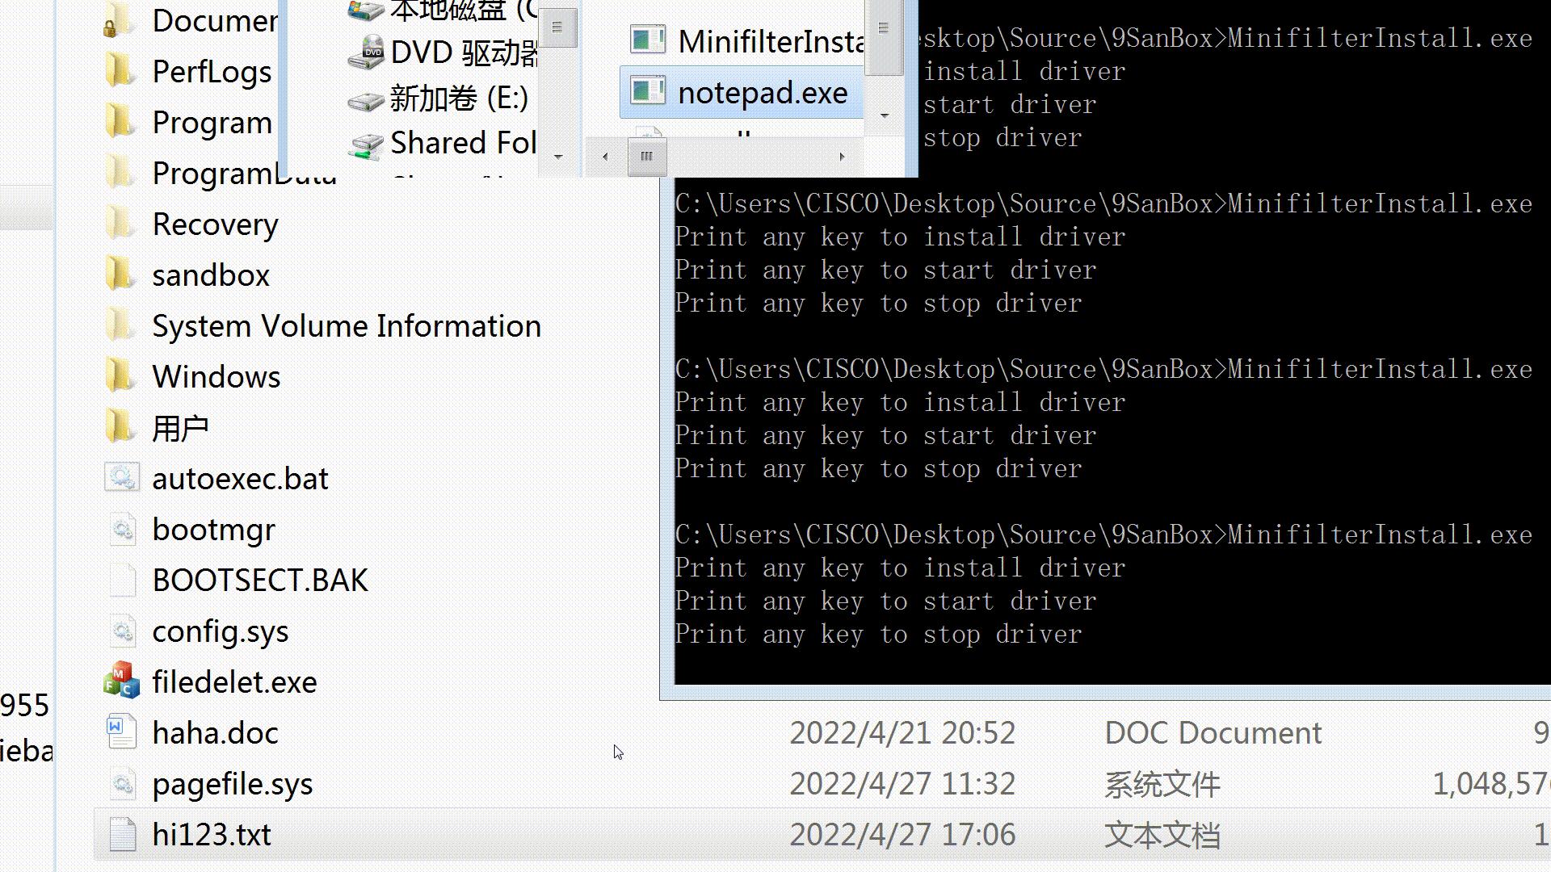Click the notepad.exe file icon
Image resolution: width=1551 pixels, height=872 pixels.
pyautogui.click(x=648, y=92)
